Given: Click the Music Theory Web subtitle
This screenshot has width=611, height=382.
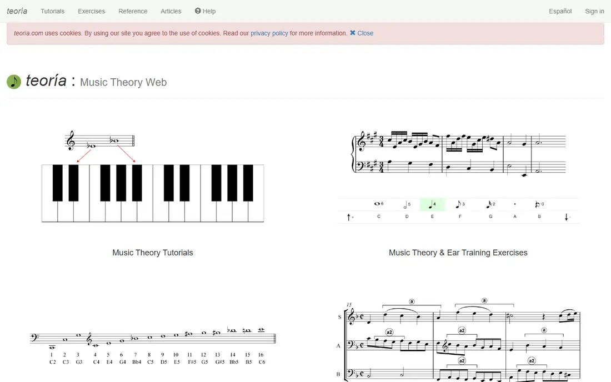Looking at the screenshot, I should (x=123, y=82).
